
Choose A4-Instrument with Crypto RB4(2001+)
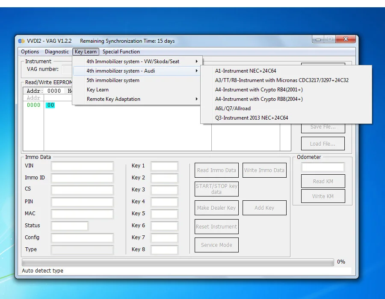click(286, 90)
